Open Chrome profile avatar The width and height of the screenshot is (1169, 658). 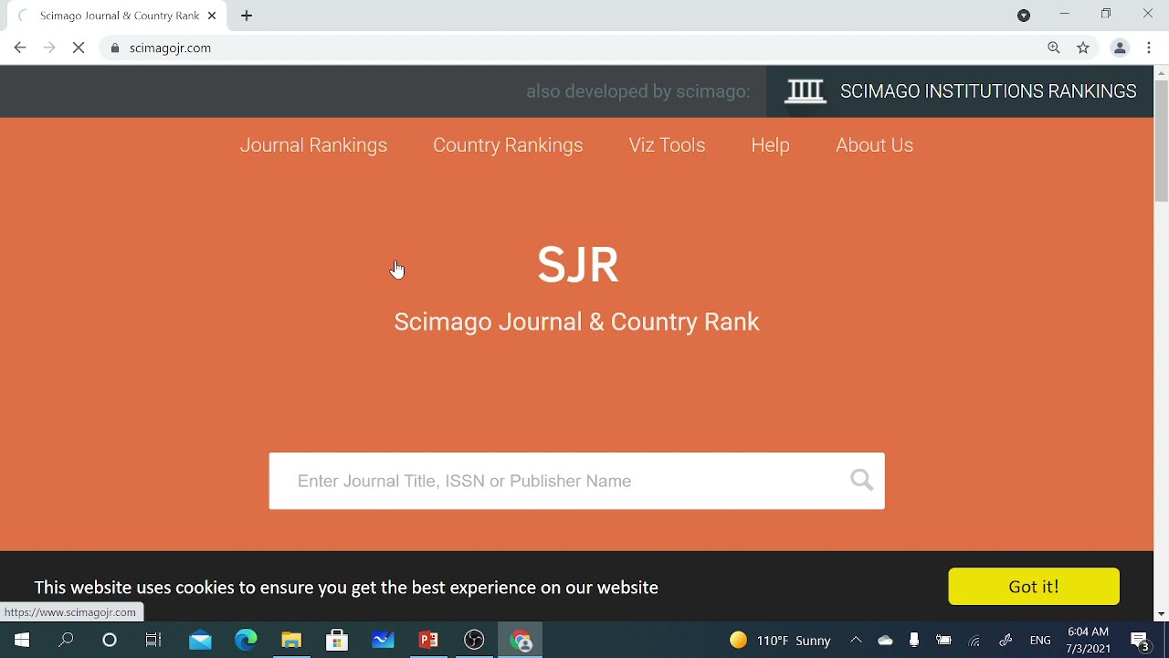coord(1120,48)
